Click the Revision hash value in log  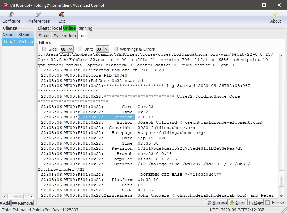(190, 148)
